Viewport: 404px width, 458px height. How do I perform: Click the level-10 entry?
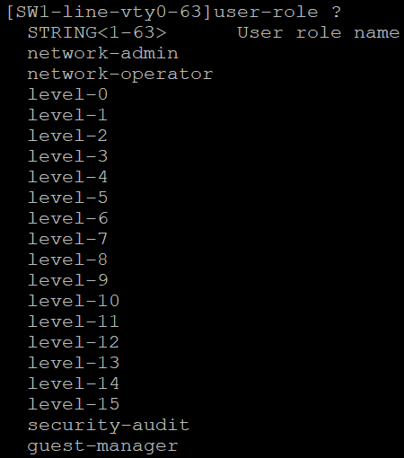[x=74, y=301]
